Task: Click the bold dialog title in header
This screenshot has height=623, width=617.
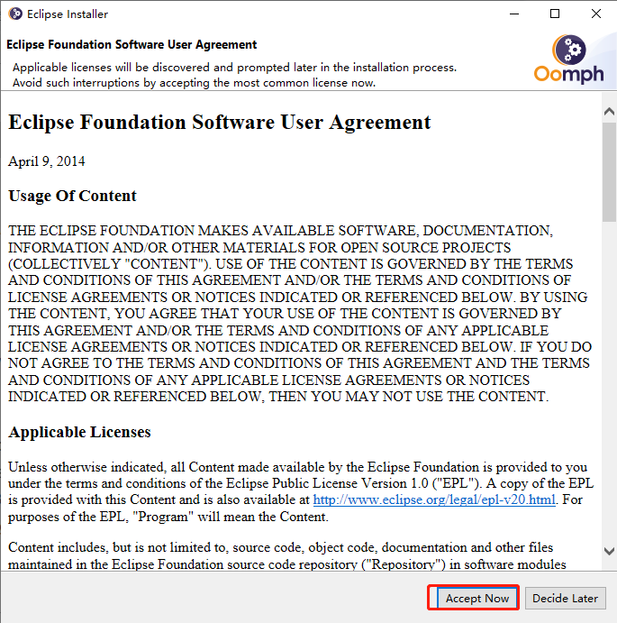Action: [132, 44]
